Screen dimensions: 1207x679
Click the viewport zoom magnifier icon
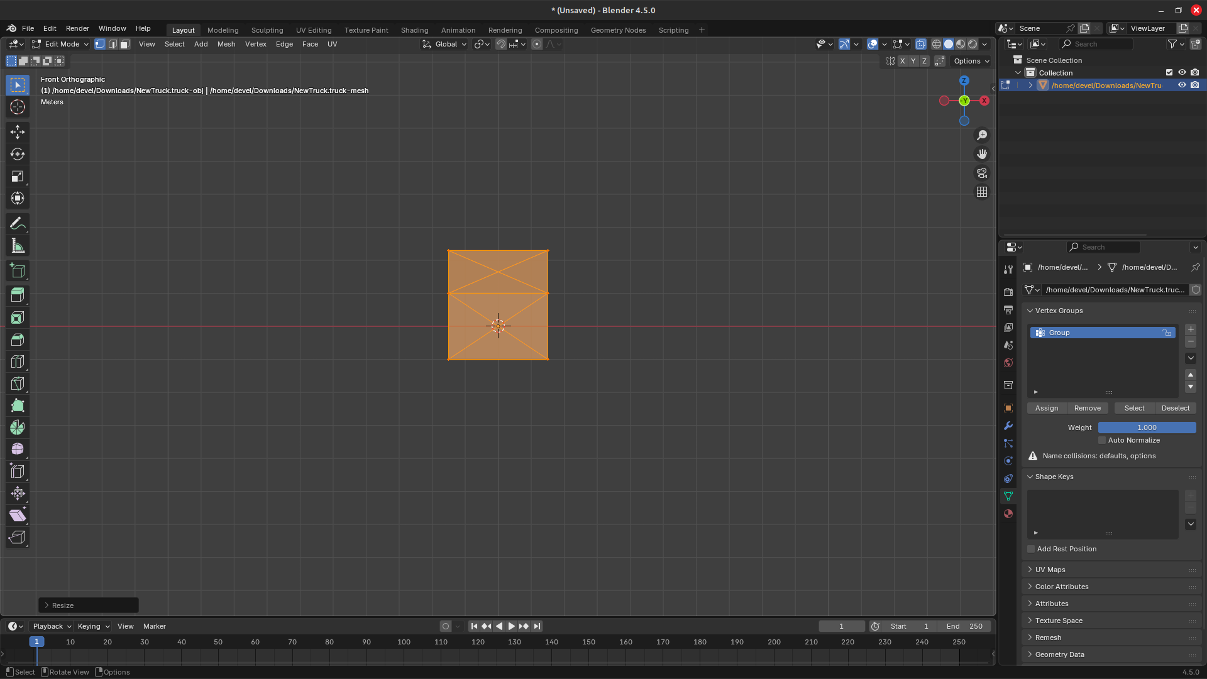[982, 135]
